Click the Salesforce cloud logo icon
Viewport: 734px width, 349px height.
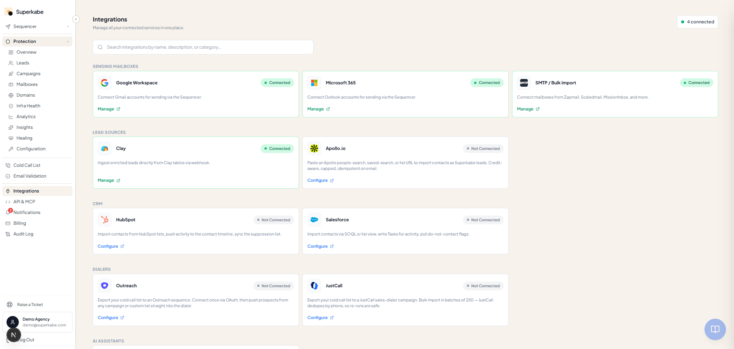tap(314, 220)
